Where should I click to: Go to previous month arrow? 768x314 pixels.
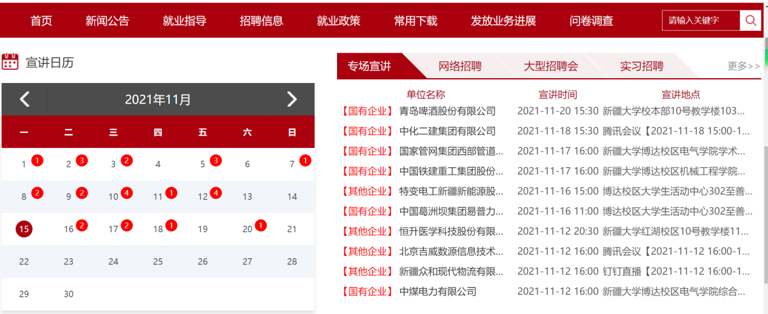(x=24, y=99)
